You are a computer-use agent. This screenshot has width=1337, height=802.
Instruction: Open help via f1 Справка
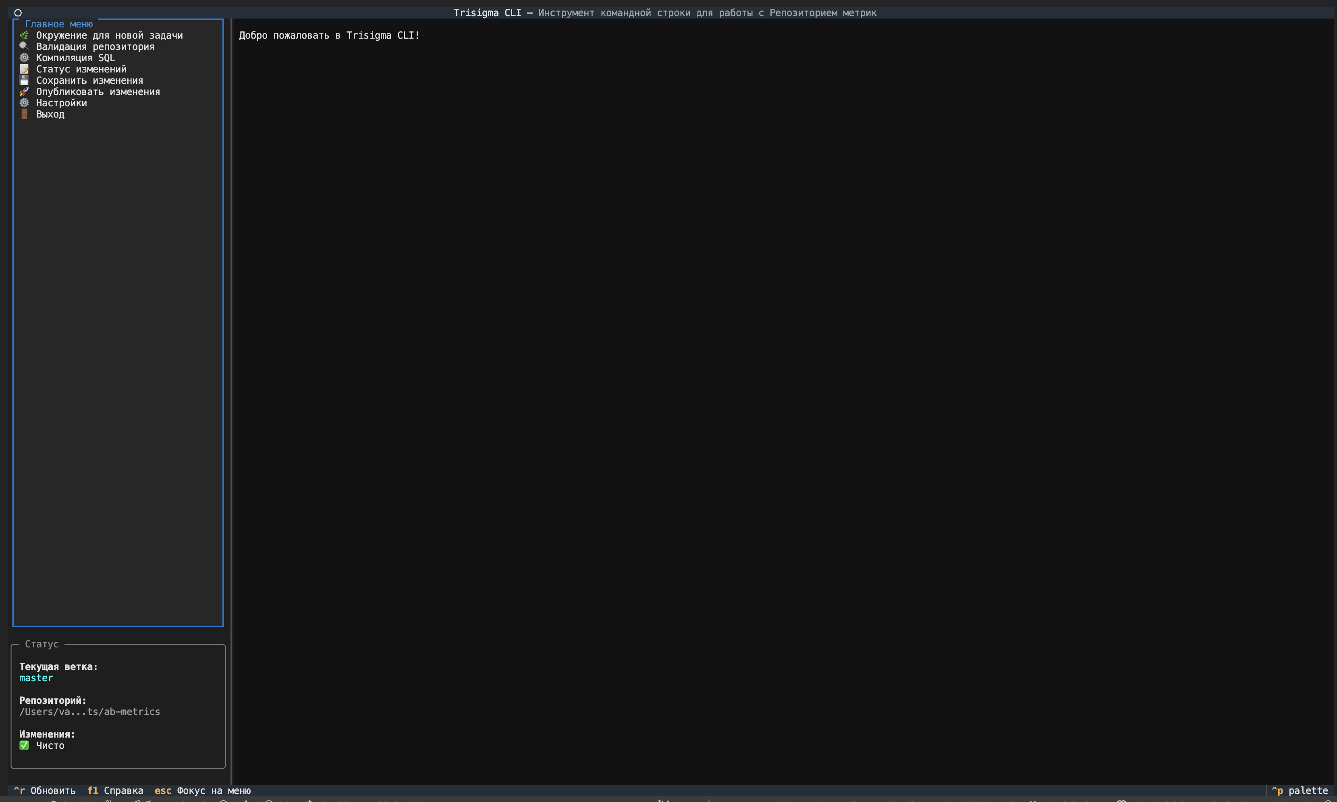(x=115, y=791)
